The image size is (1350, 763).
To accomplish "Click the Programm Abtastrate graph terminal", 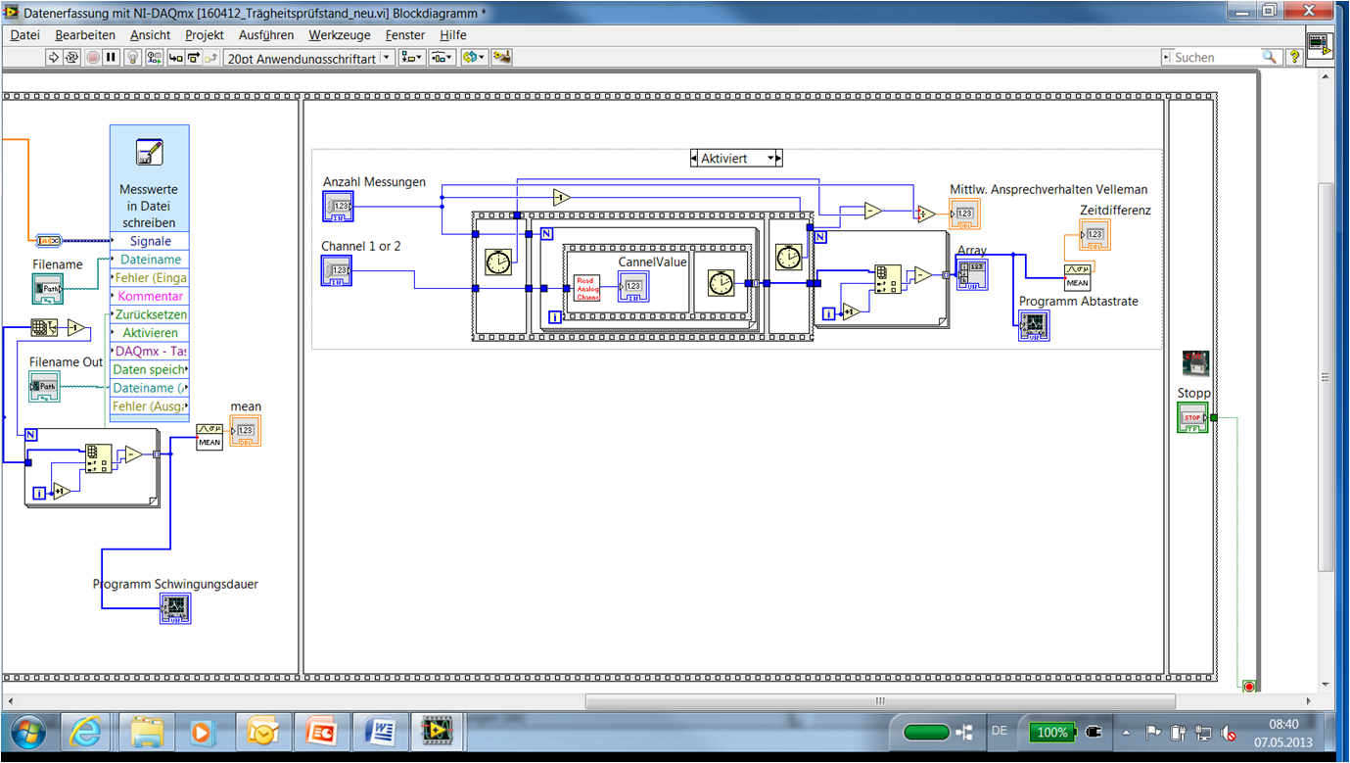I will click(1034, 324).
